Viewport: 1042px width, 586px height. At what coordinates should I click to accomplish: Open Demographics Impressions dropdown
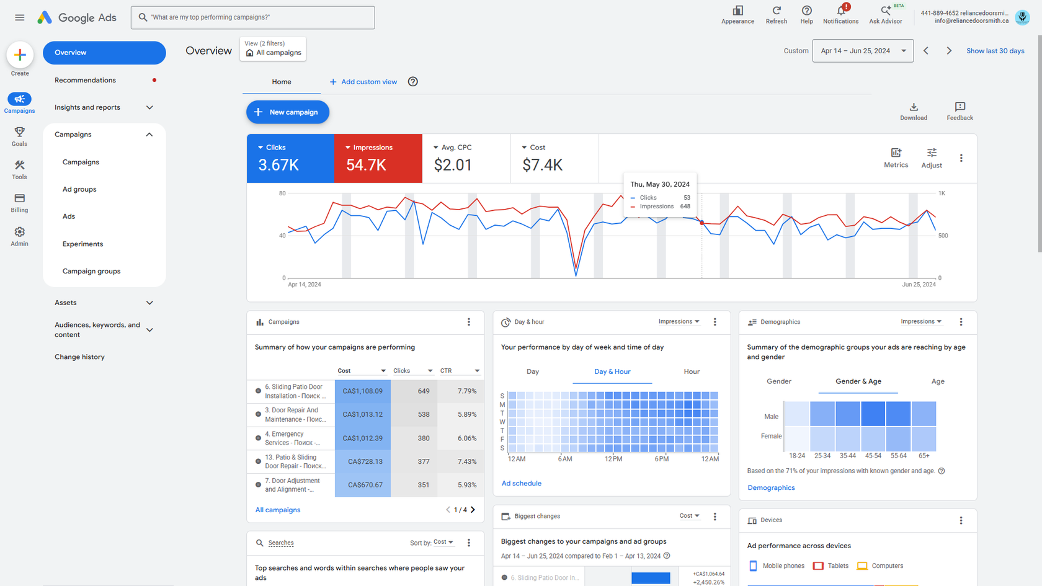(x=921, y=322)
